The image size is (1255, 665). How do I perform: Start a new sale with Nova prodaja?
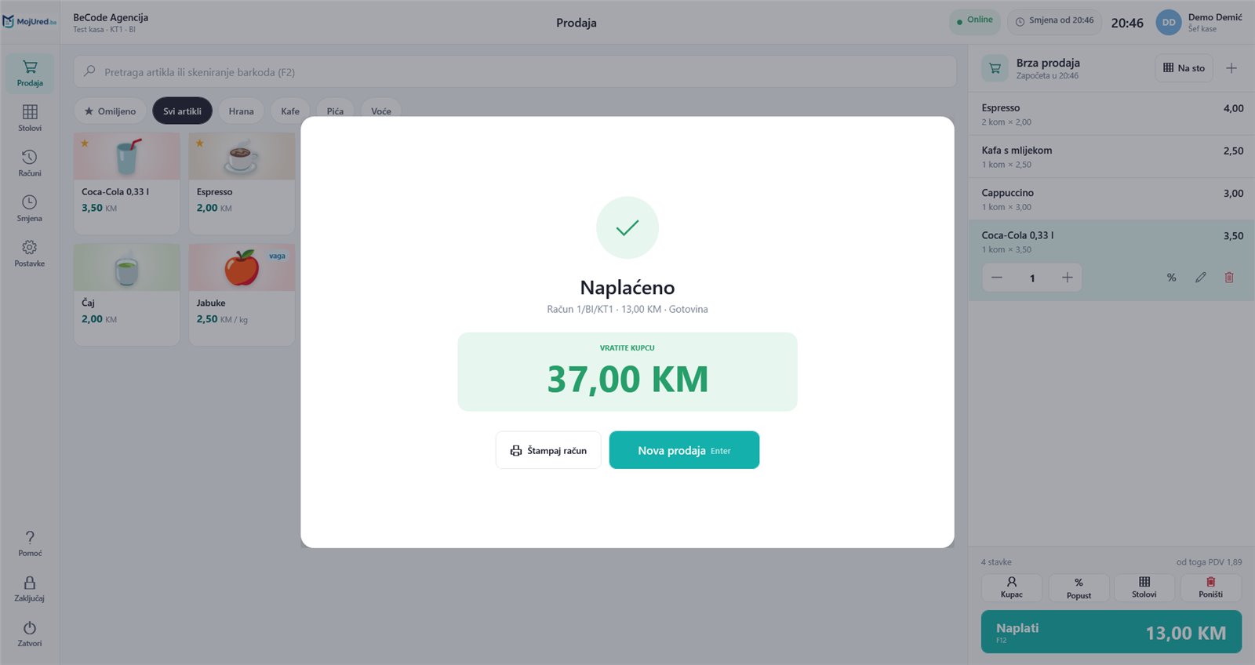(684, 450)
